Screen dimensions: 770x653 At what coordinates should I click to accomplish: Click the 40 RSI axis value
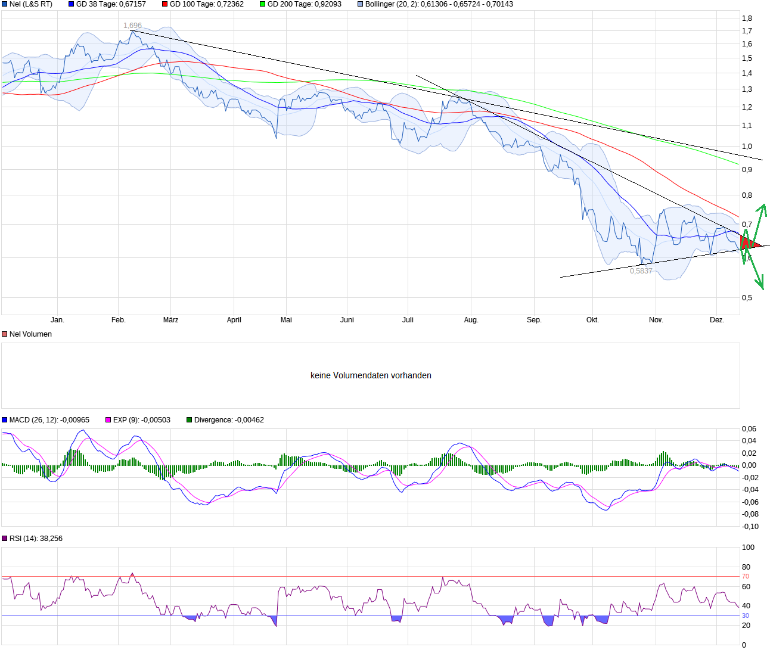point(746,606)
